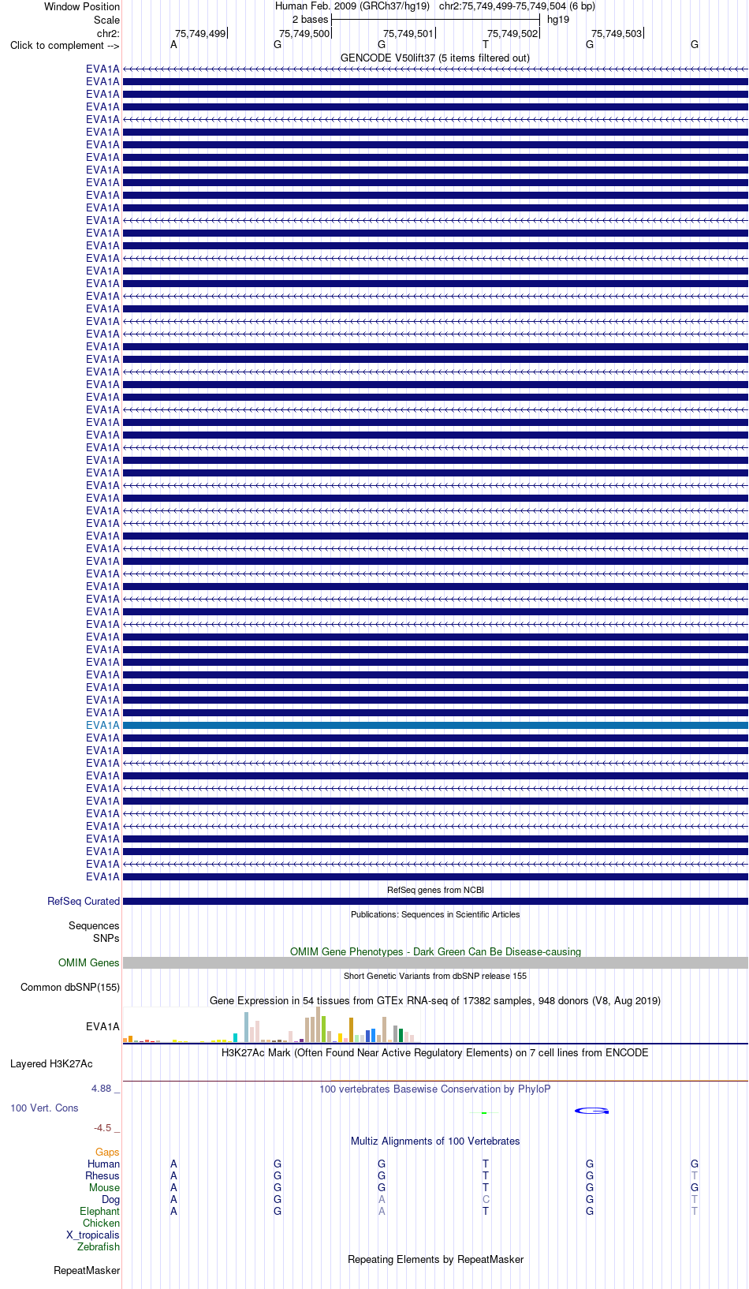Open 'Short Genetic Variants from dbSNP release 155' title

click(435, 976)
